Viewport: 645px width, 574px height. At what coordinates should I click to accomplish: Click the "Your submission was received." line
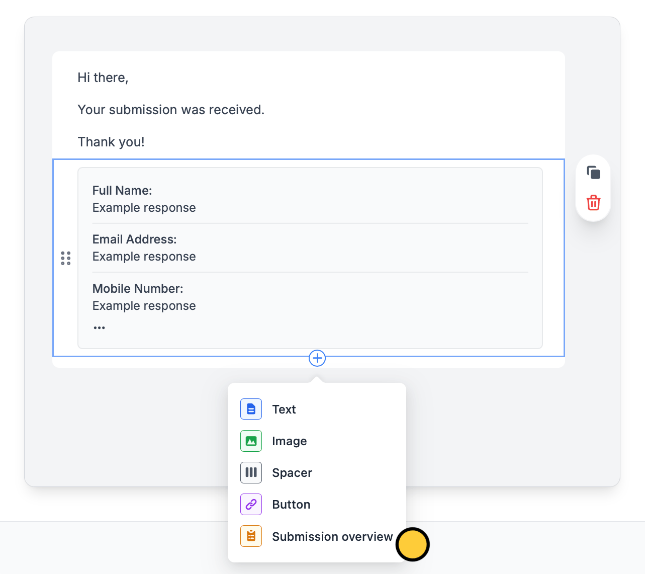tap(171, 110)
